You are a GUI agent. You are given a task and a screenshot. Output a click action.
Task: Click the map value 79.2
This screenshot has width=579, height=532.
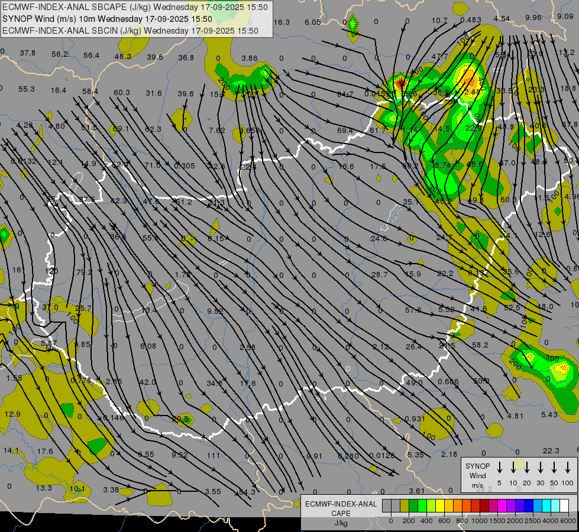point(85,272)
